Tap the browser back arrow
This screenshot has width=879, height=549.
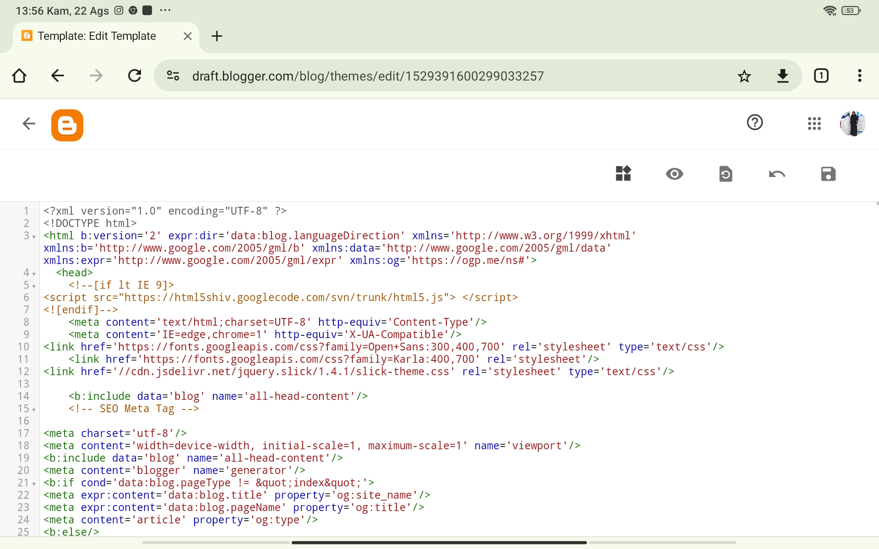[57, 75]
